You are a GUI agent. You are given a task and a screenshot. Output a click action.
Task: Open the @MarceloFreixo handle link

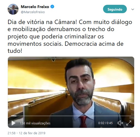33,12
